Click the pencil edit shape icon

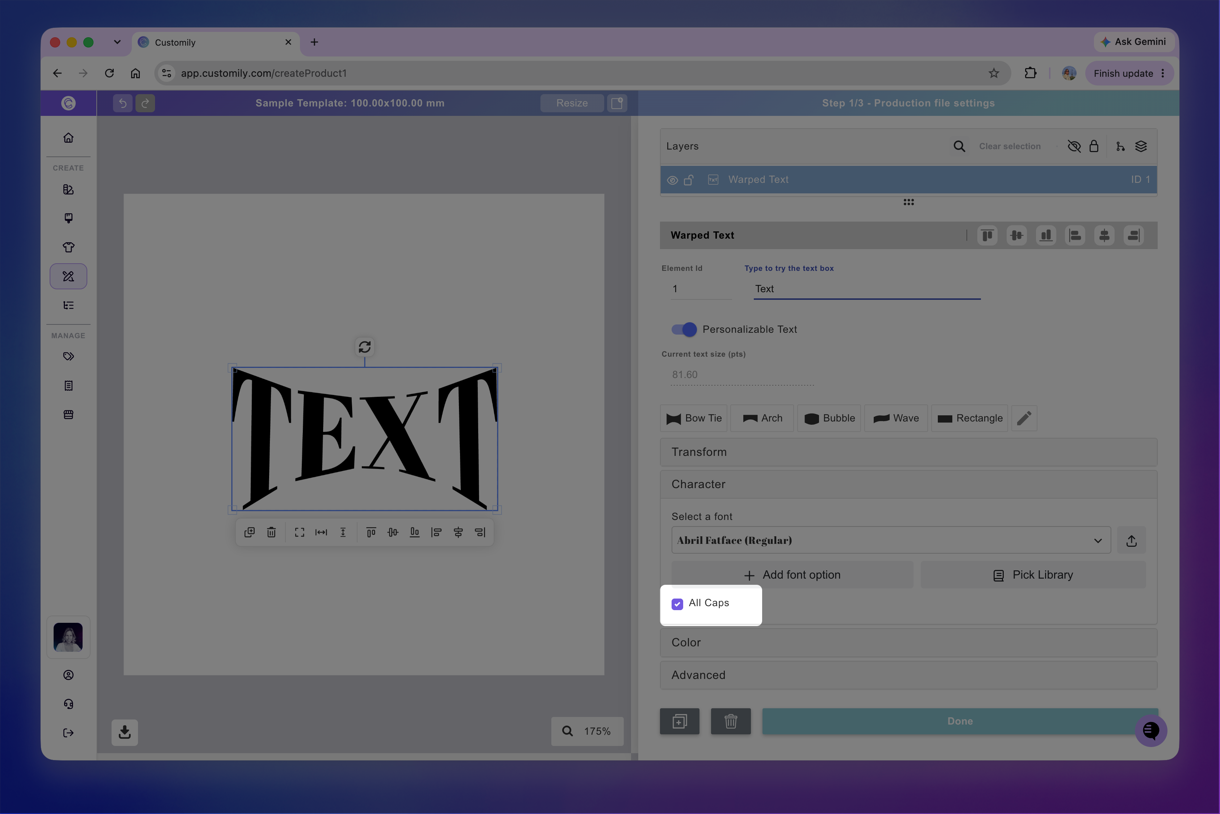pos(1024,418)
